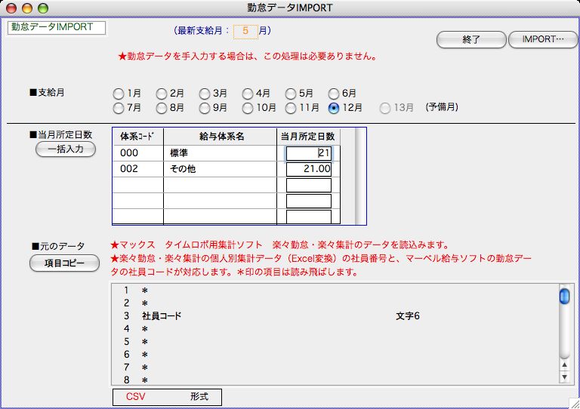The image size is (580, 409).
Task: Select the 12月 radio button
Action: click(334, 108)
